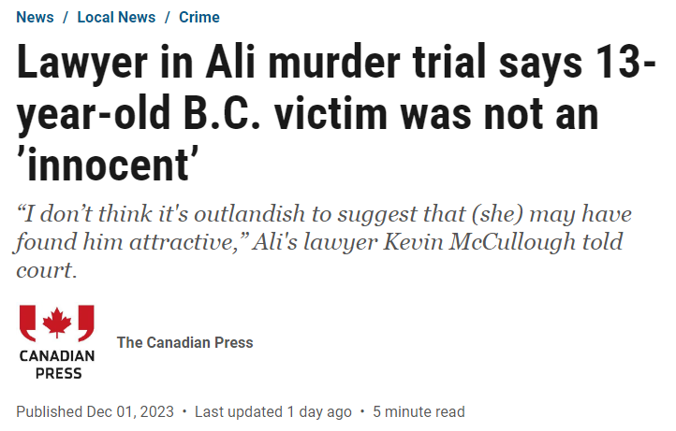Go to the Local News breadcrumb
Viewport: 676px width, 431px height.
tap(116, 17)
